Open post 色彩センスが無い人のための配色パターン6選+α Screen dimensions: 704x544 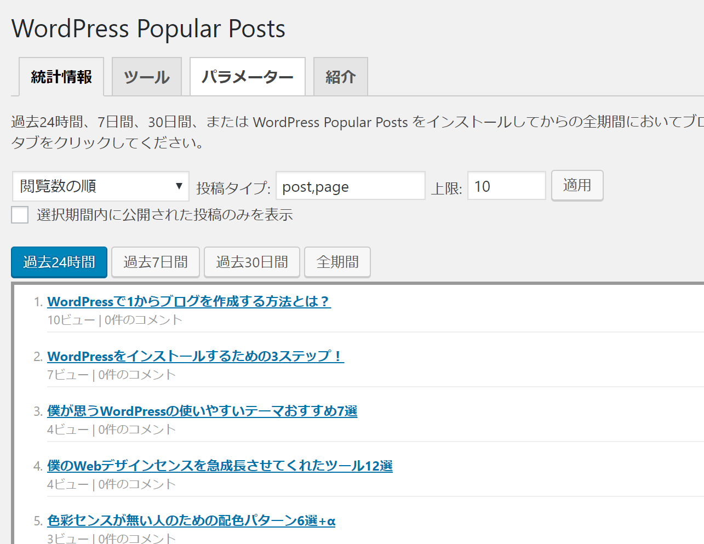click(191, 520)
